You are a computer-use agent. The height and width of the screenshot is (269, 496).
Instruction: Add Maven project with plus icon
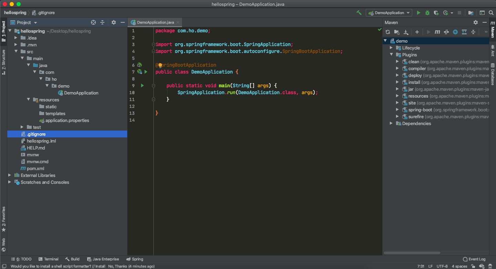coord(417,32)
